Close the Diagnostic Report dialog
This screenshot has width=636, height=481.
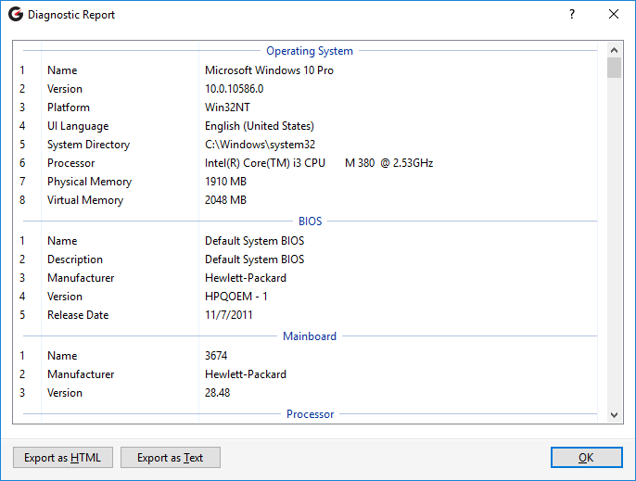pos(614,14)
